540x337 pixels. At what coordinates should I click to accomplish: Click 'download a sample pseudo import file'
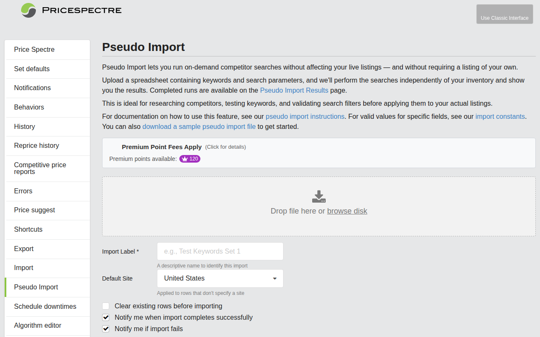[x=199, y=126]
